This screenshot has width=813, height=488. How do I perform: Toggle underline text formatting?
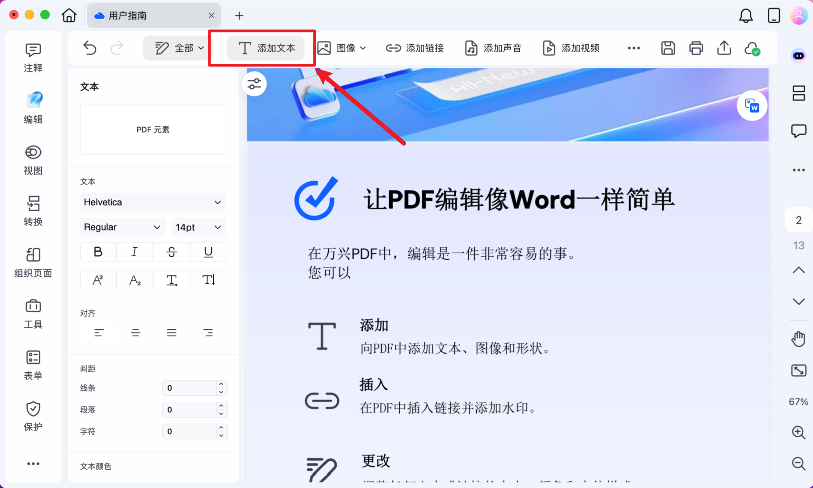tap(207, 252)
